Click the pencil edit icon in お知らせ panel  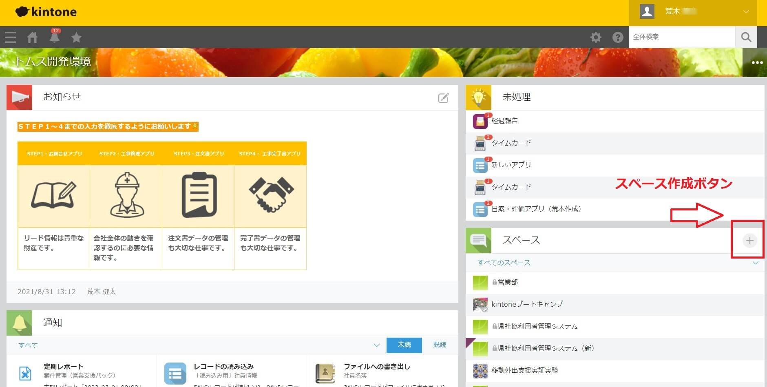pyautogui.click(x=444, y=98)
